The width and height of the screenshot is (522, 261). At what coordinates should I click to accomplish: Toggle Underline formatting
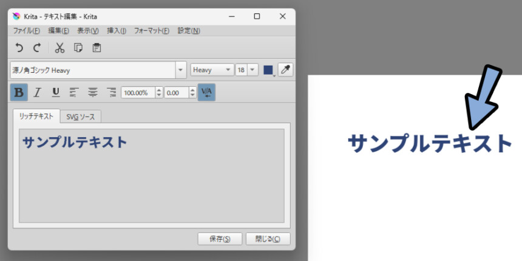(56, 92)
